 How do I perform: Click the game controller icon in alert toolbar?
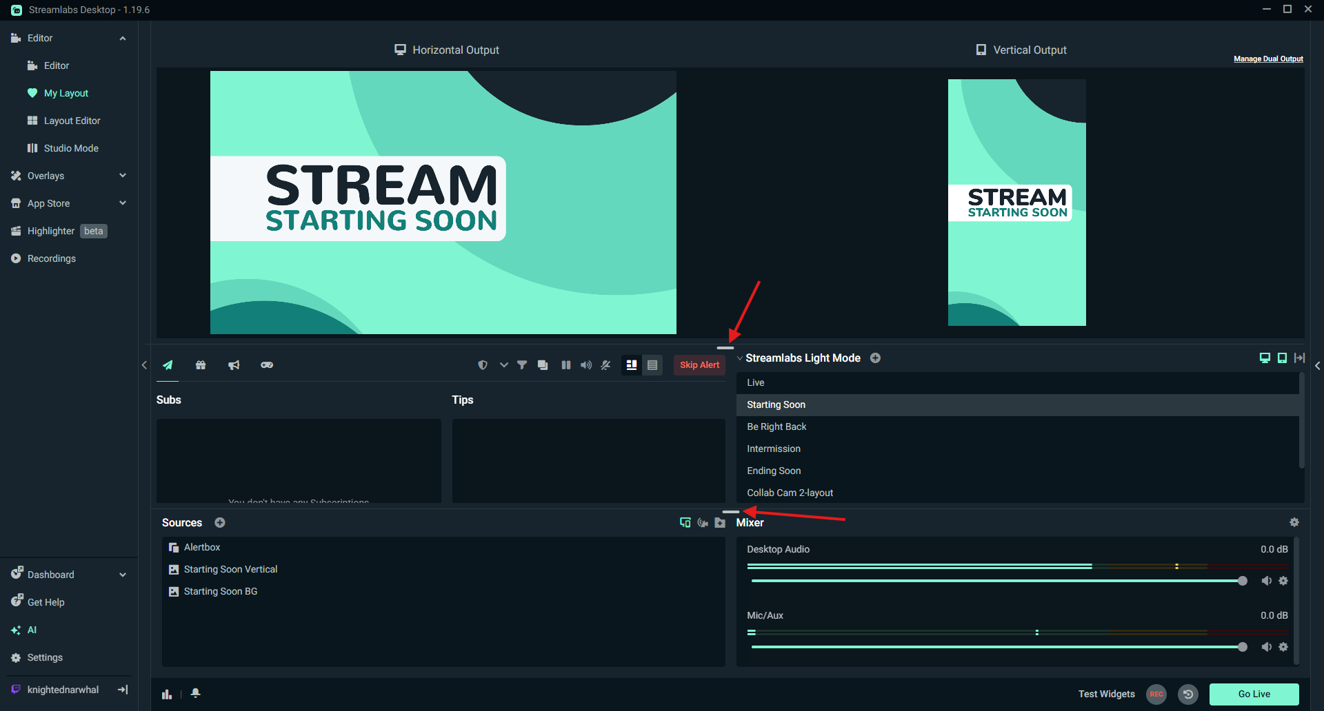(x=267, y=364)
